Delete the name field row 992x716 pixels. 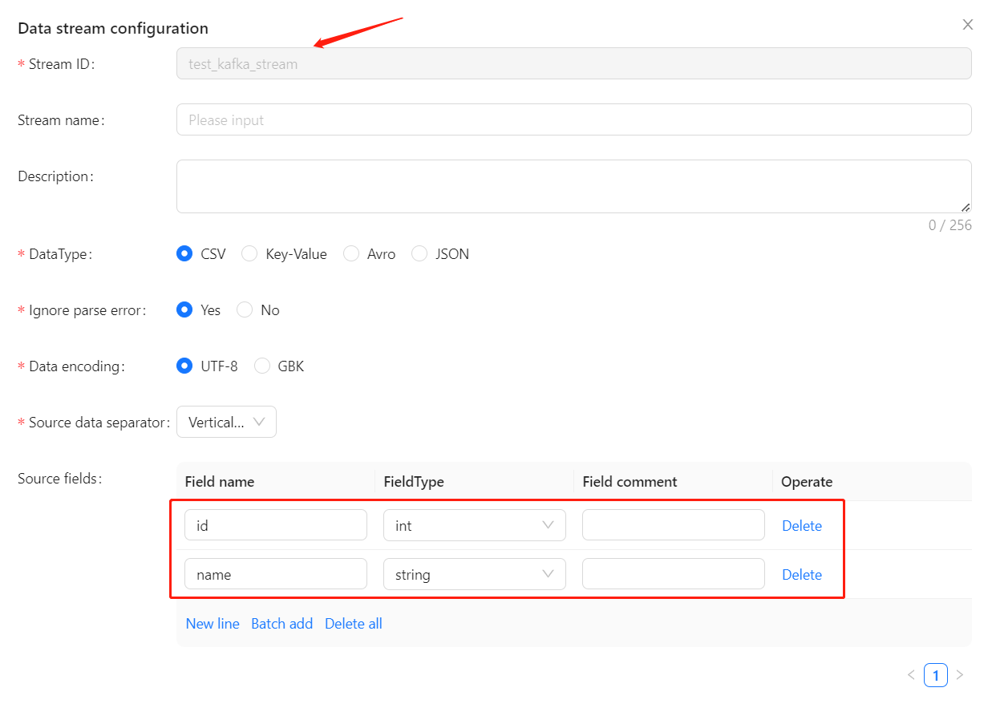(x=801, y=575)
